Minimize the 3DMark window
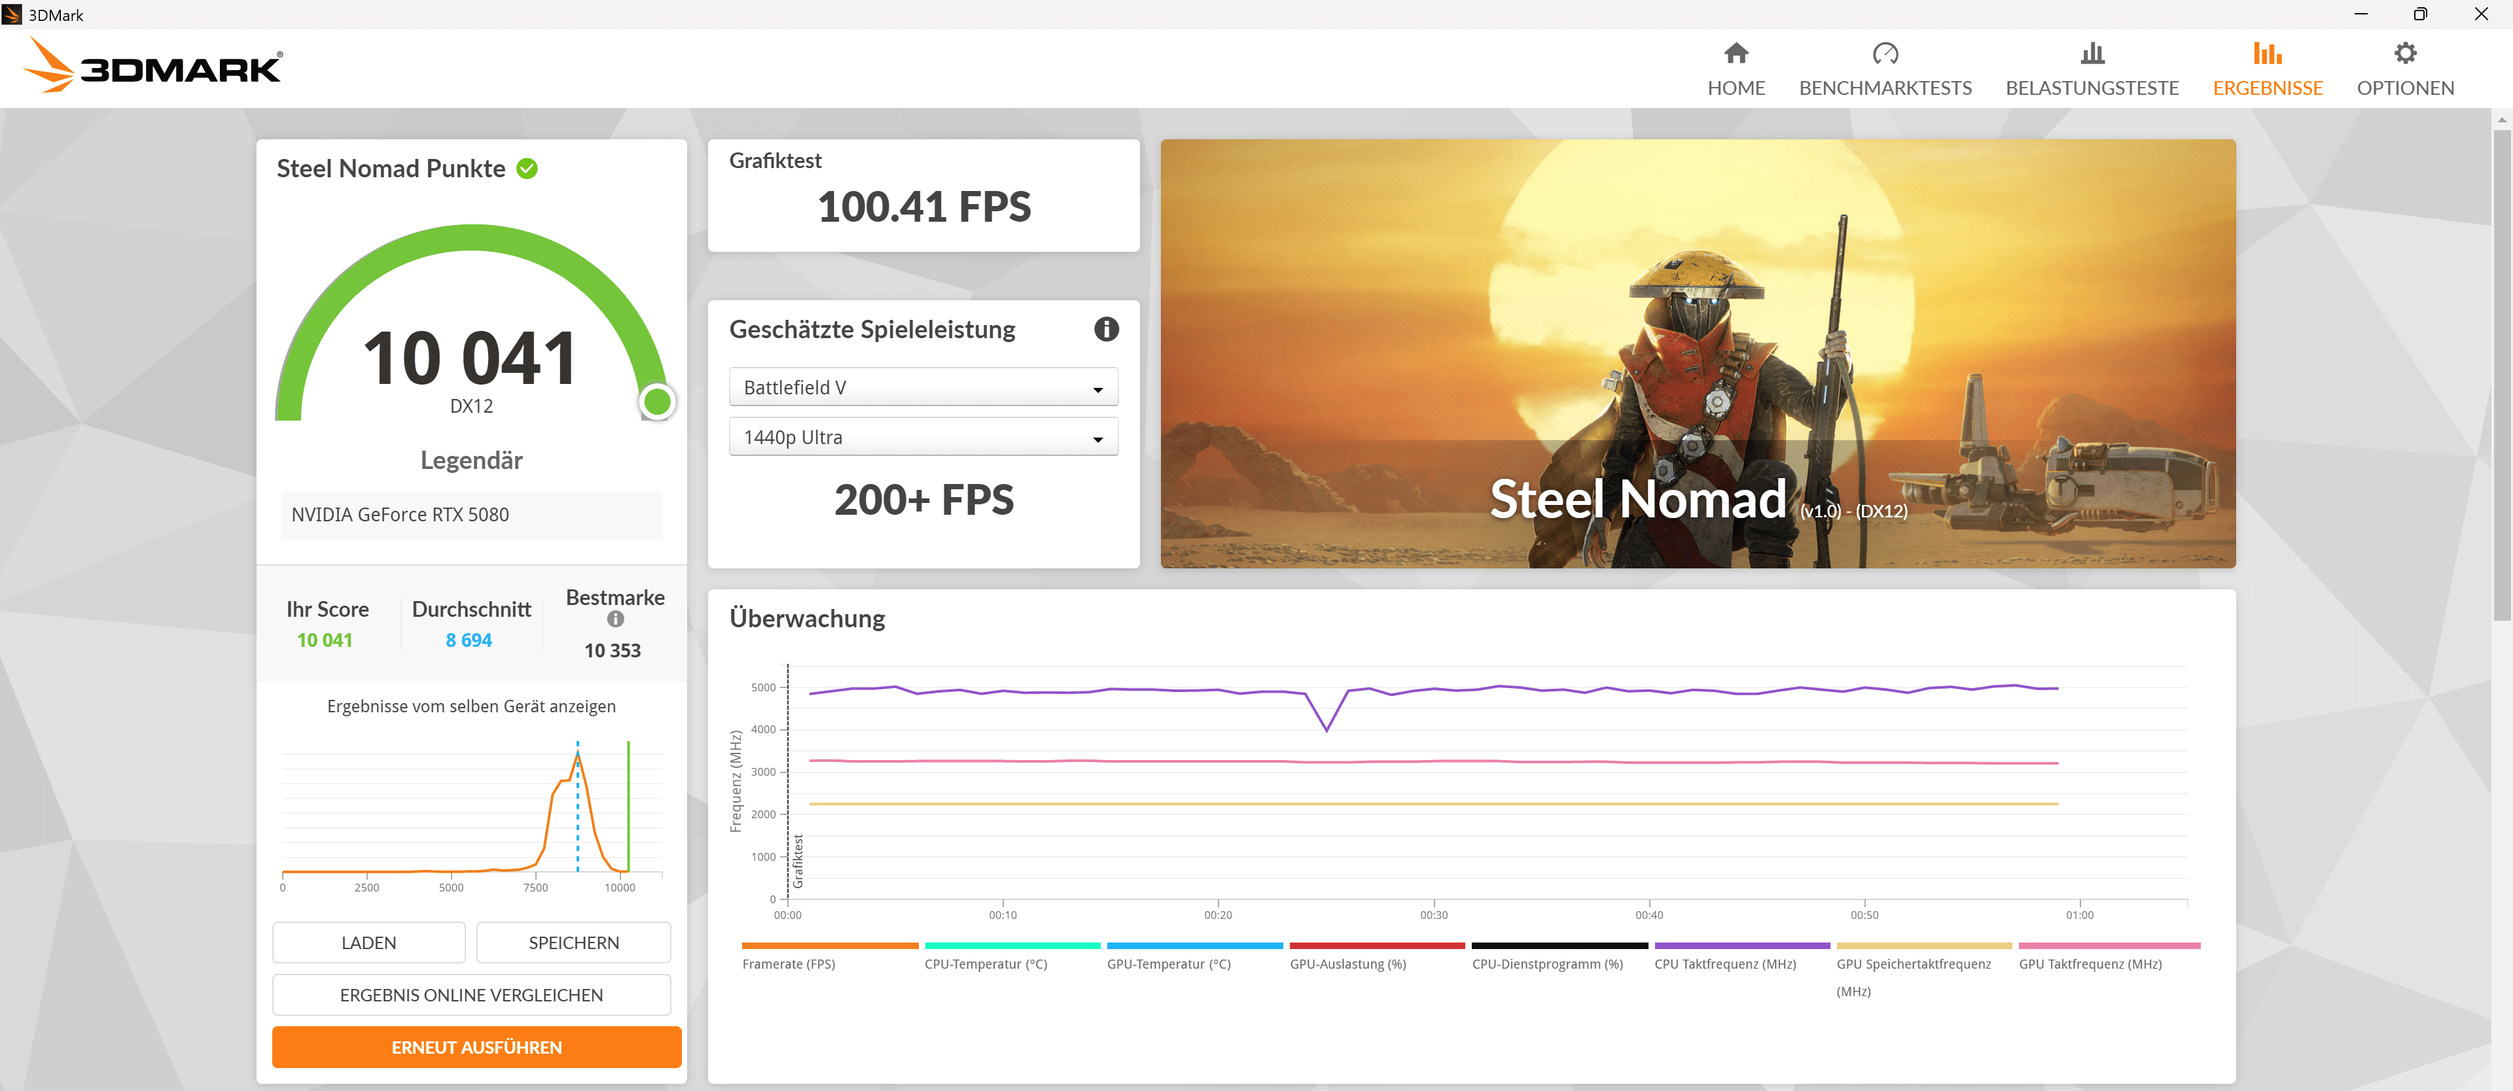 pyautogui.click(x=2360, y=14)
